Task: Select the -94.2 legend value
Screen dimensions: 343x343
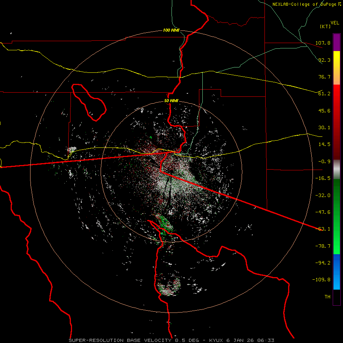Action: click(x=323, y=263)
